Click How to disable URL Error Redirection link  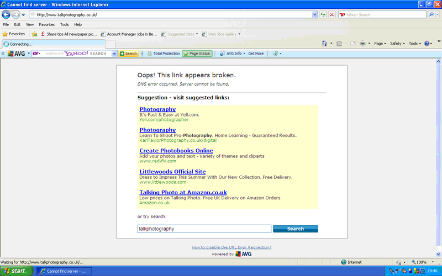tap(231, 247)
